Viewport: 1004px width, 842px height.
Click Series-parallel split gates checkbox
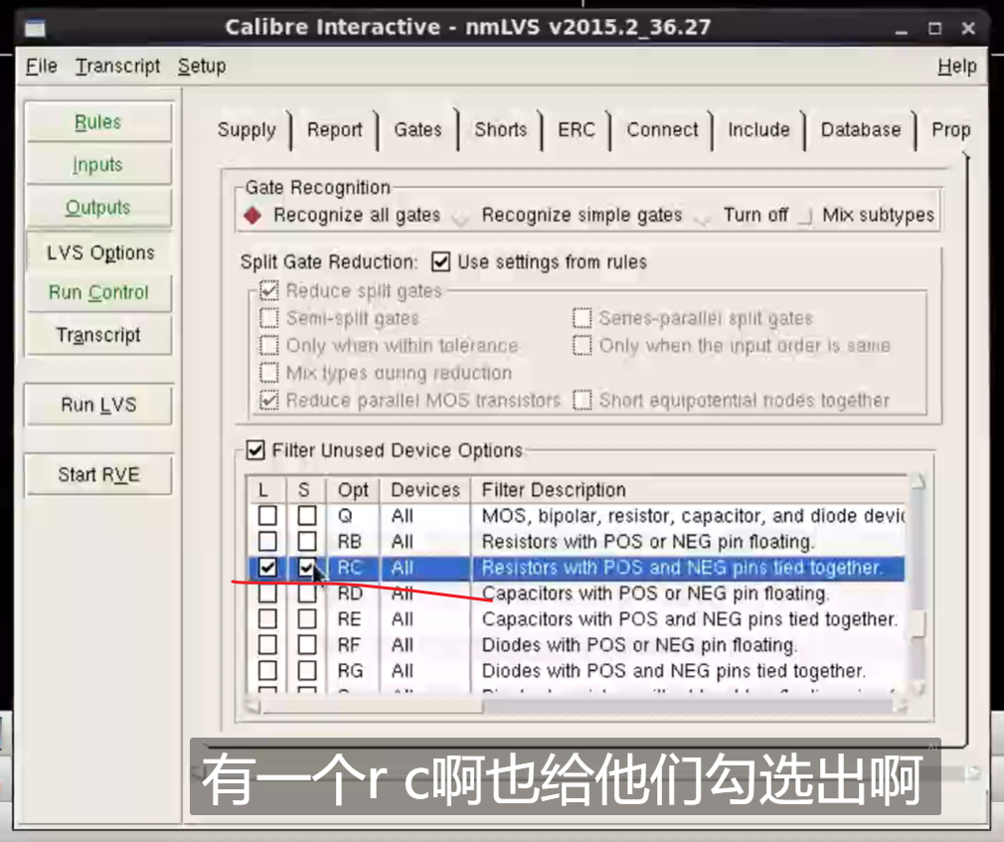point(583,318)
